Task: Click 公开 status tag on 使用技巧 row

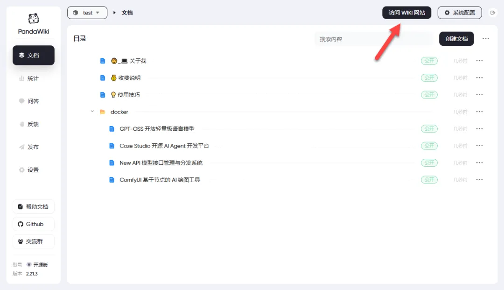Action: [429, 95]
